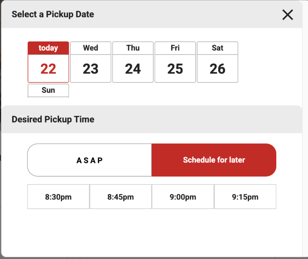Select 9:00pm as pickup time
The height and width of the screenshot is (259, 308).
click(x=183, y=197)
